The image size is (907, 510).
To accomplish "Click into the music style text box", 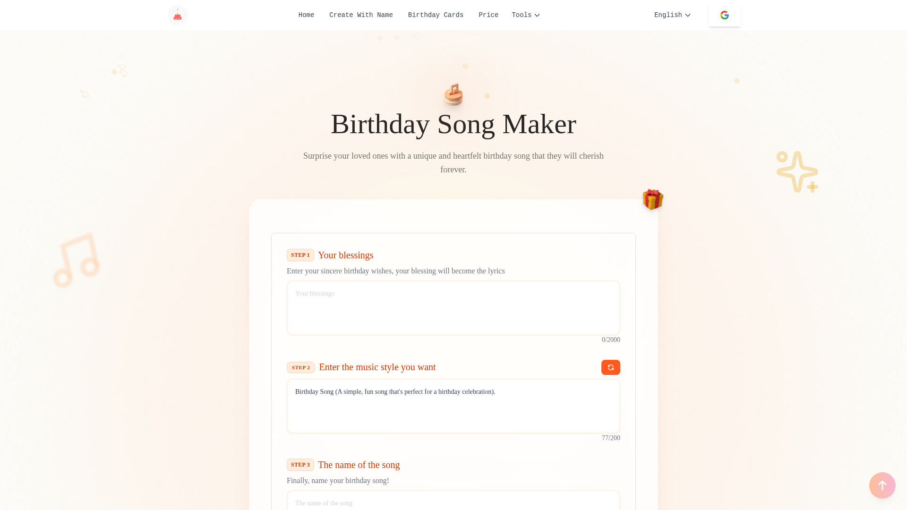I will point(453,406).
